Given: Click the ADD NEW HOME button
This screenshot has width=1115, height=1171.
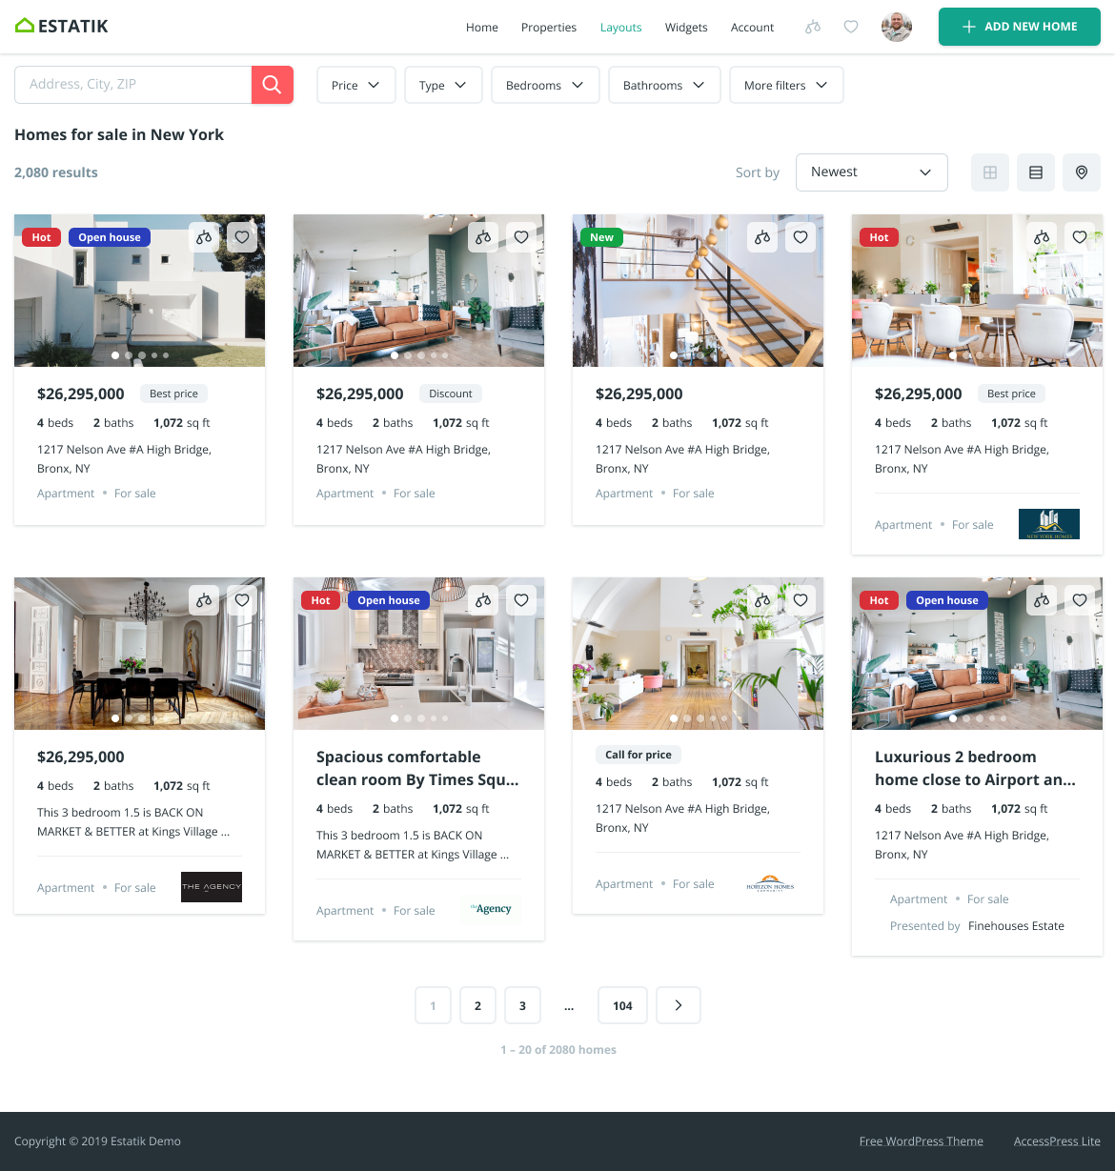Looking at the screenshot, I should 1019,27.
